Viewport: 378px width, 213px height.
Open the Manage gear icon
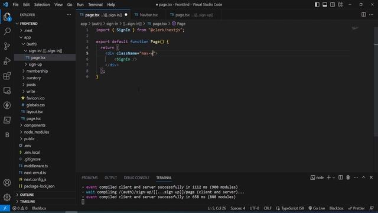tap(7, 197)
